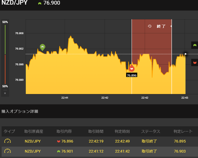
Task: Click NZD/JPY in the 76.896 trade row
Action: [33, 141]
